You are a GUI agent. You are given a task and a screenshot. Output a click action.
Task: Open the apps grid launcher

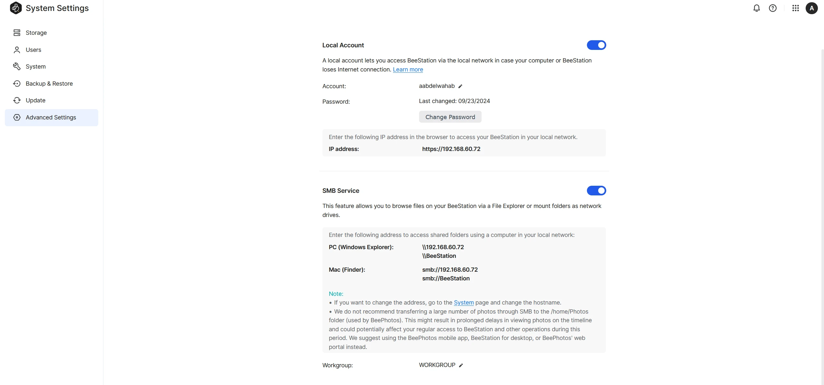click(795, 8)
